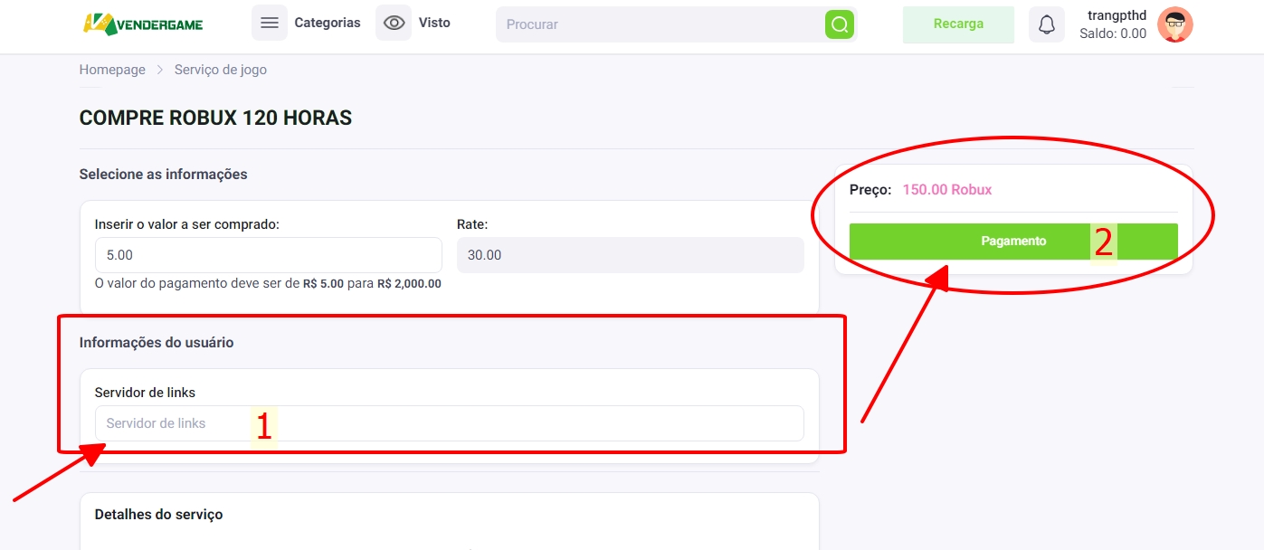Click the user avatar picture
This screenshot has height=550, width=1264.
tap(1174, 24)
